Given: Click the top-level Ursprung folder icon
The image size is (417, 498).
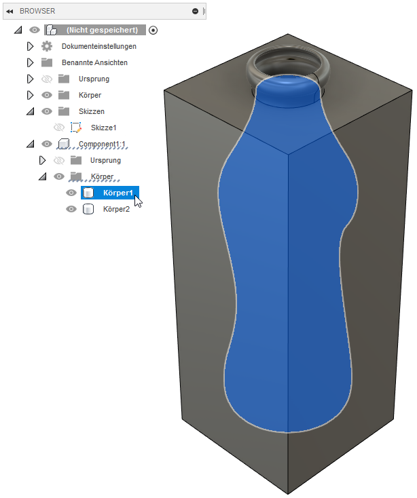Looking at the screenshot, I should click(64, 79).
